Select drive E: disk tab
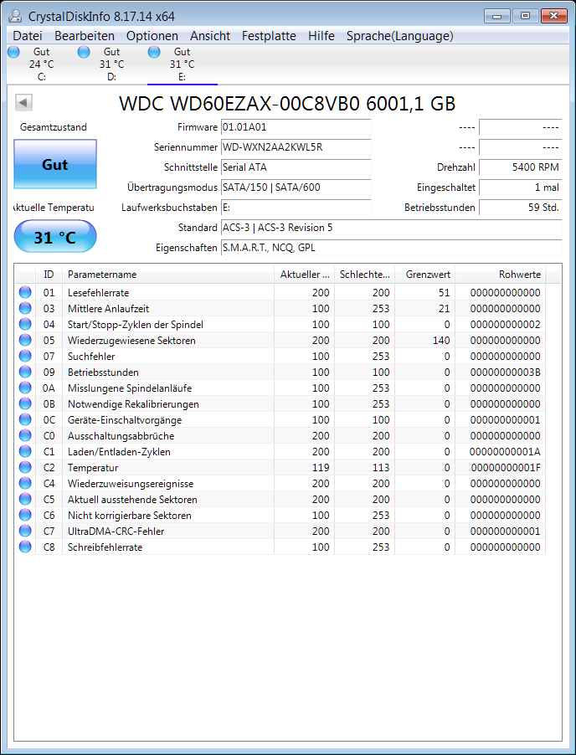The image size is (576, 755). click(182, 64)
